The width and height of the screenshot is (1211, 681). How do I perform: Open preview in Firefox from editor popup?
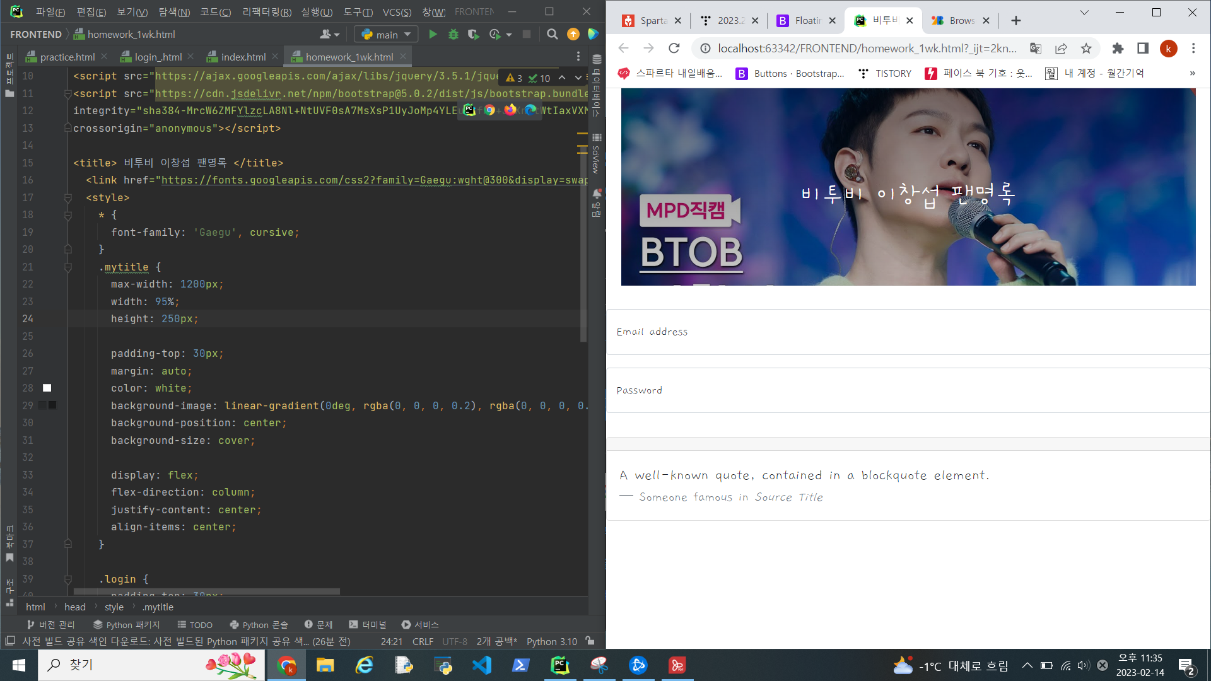510,110
